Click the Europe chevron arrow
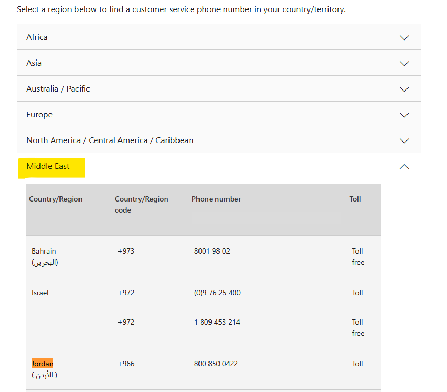 pyautogui.click(x=404, y=115)
